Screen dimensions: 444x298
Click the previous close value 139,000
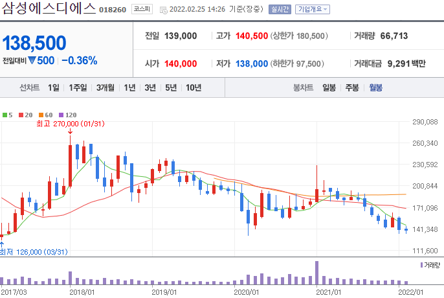click(181, 36)
